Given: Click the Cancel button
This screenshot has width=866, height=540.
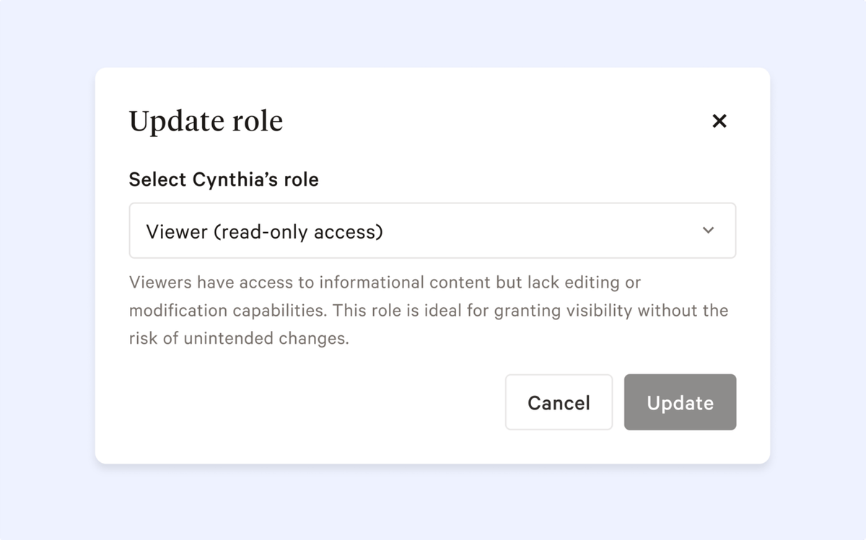Looking at the screenshot, I should pyautogui.click(x=559, y=402).
